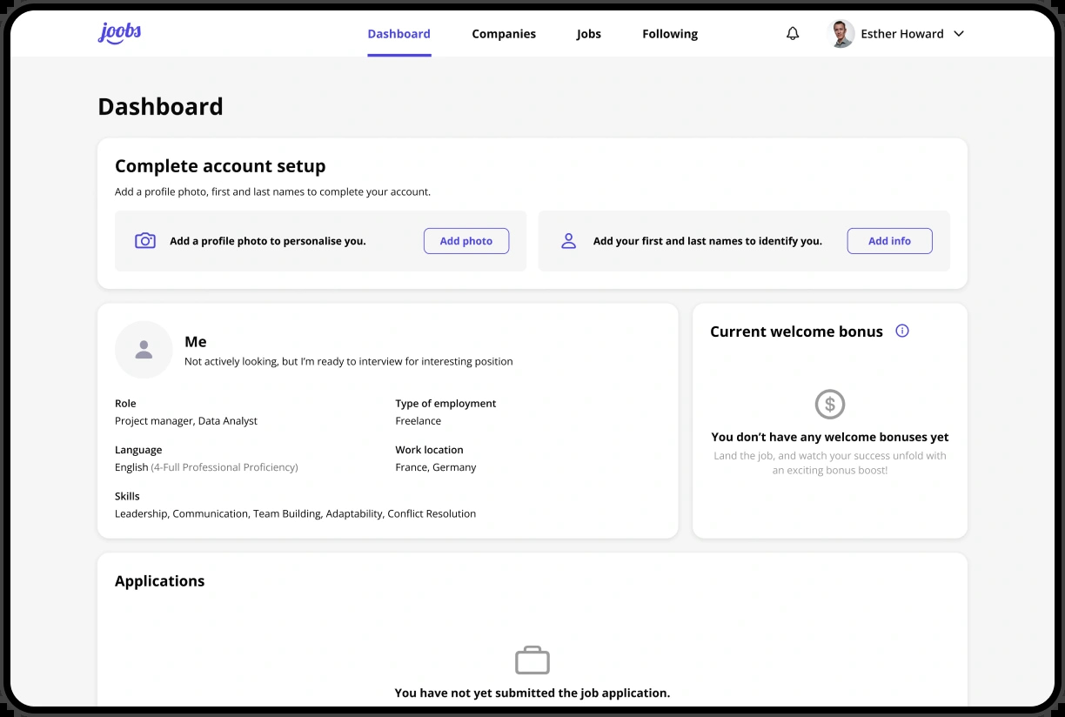
Task: Click Esther Howard's profile avatar
Action: [x=841, y=34]
